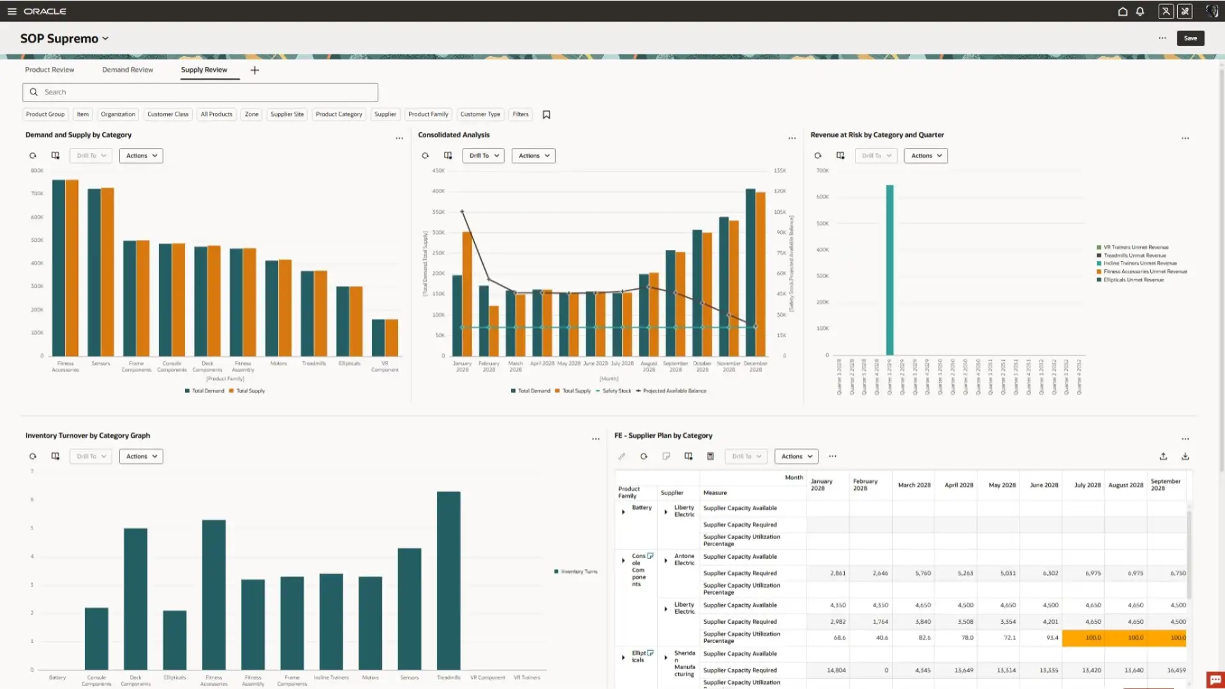
Task: Open the chat assistant icon
Action: point(1215,679)
